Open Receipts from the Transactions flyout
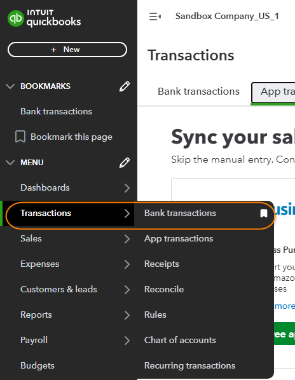 (x=161, y=264)
